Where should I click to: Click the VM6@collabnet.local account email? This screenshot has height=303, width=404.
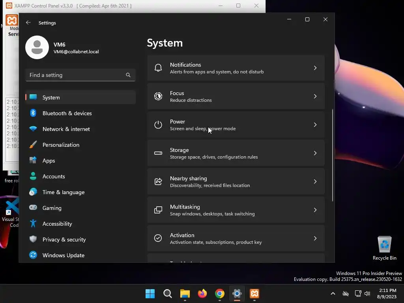76,52
